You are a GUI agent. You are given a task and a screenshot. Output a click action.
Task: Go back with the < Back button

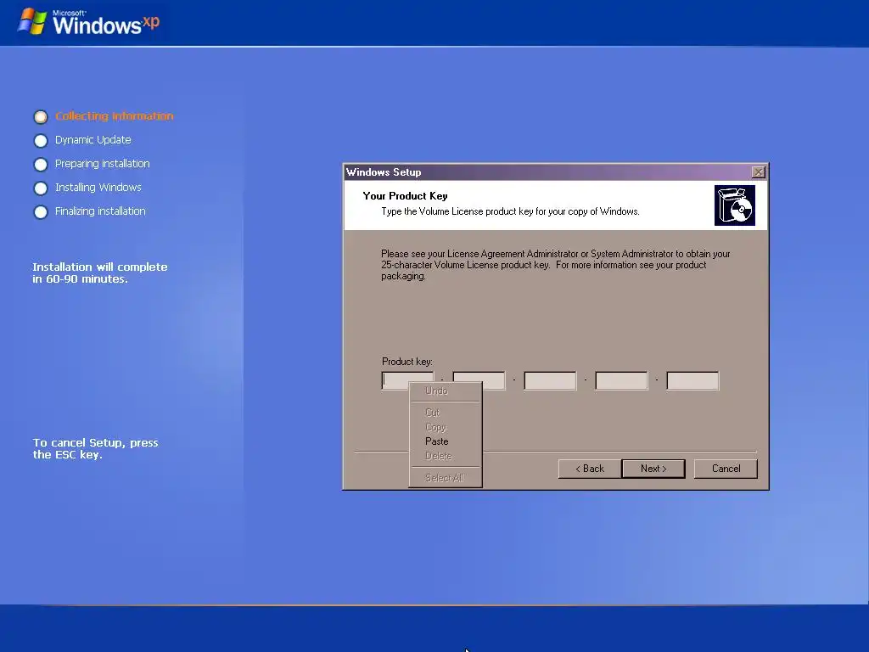point(590,469)
